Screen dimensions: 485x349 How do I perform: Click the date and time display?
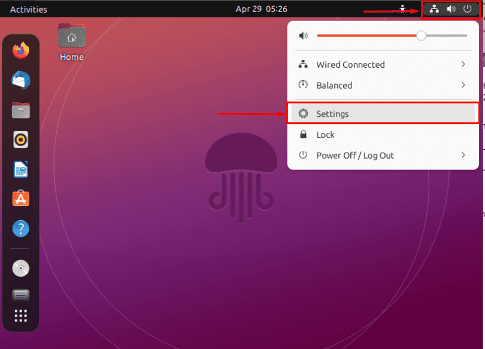click(262, 9)
